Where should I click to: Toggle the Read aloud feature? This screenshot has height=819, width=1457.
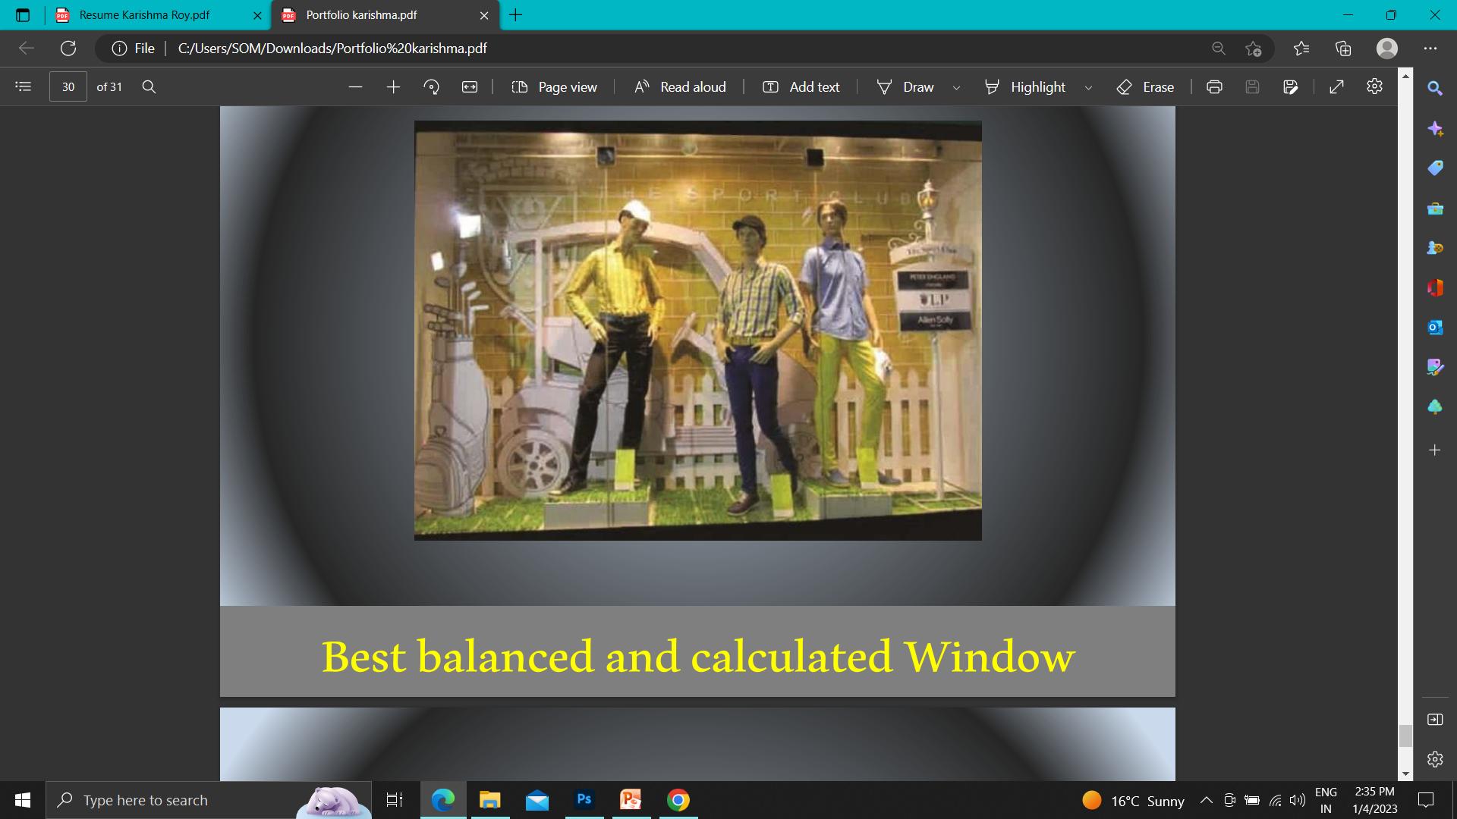point(680,87)
